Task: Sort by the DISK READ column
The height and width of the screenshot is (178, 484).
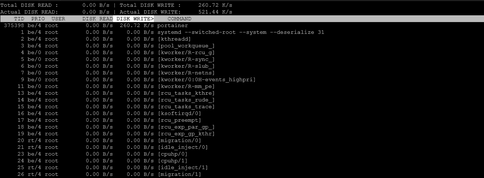Action: (x=97, y=19)
